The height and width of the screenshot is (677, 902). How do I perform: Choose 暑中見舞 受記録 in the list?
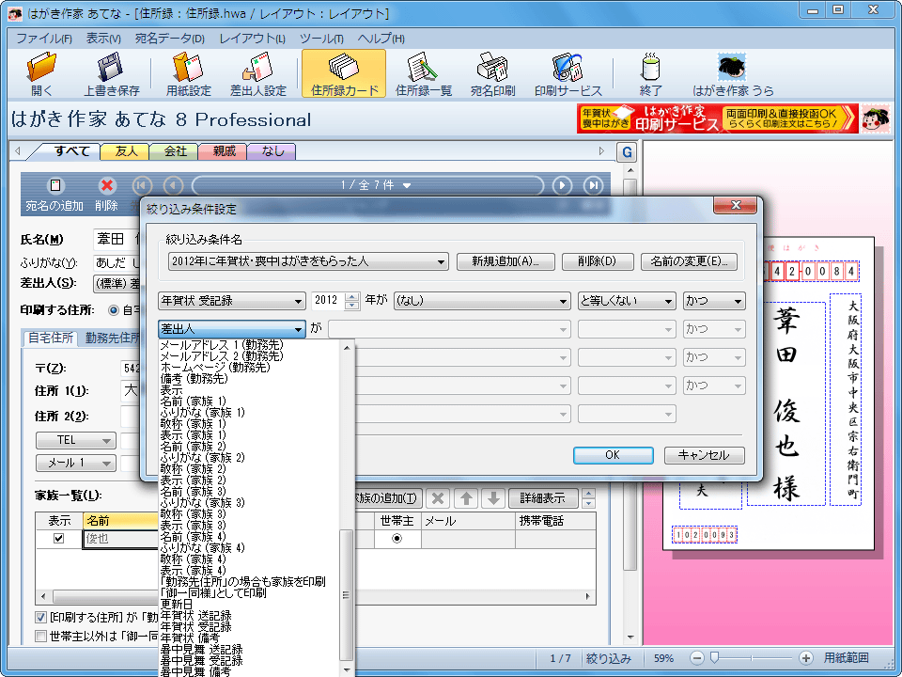pyautogui.click(x=201, y=660)
